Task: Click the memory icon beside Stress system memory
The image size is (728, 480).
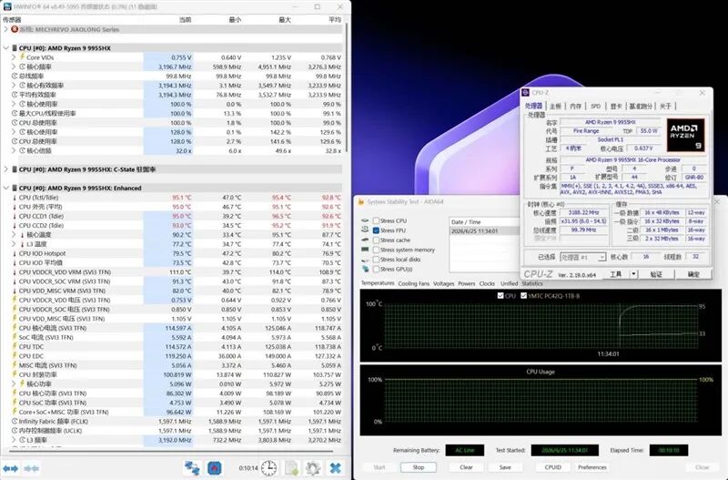Action: point(365,250)
